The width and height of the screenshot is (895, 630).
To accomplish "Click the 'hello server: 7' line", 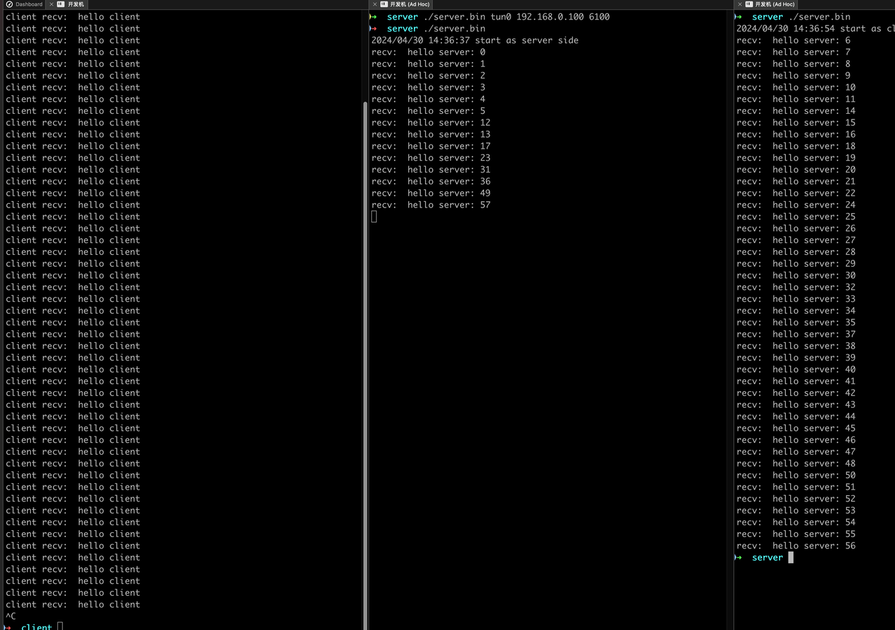I will click(793, 52).
